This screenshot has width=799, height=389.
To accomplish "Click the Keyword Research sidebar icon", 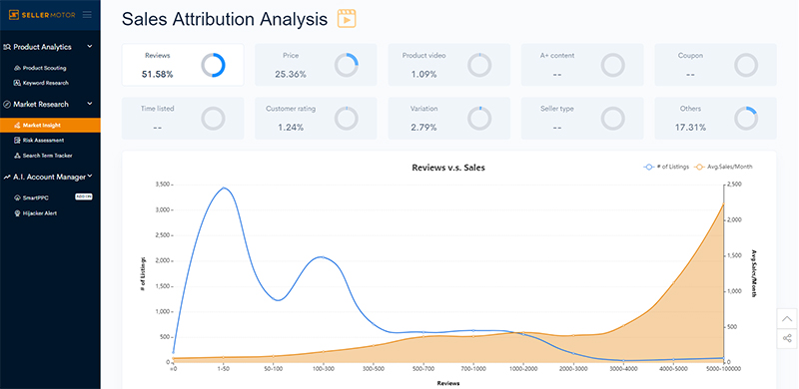I will (x=17, y=83).
